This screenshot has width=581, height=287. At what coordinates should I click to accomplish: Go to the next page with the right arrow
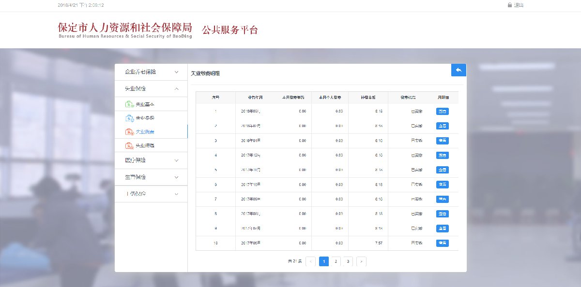pyautogui.click(x=361, y=261)
